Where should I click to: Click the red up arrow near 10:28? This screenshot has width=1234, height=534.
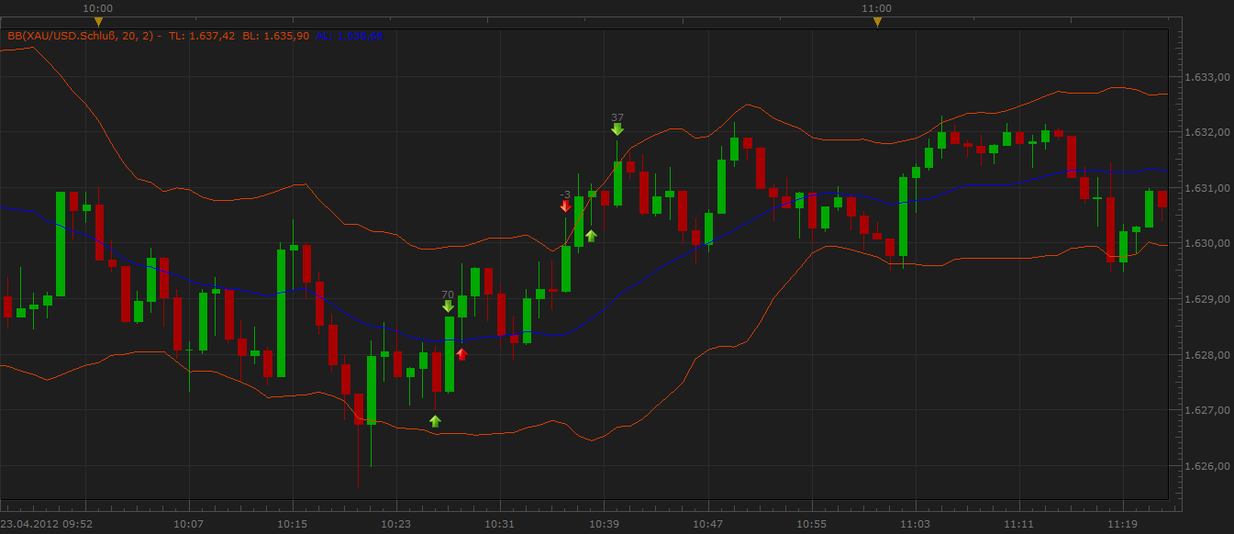[x=461, y=353]
